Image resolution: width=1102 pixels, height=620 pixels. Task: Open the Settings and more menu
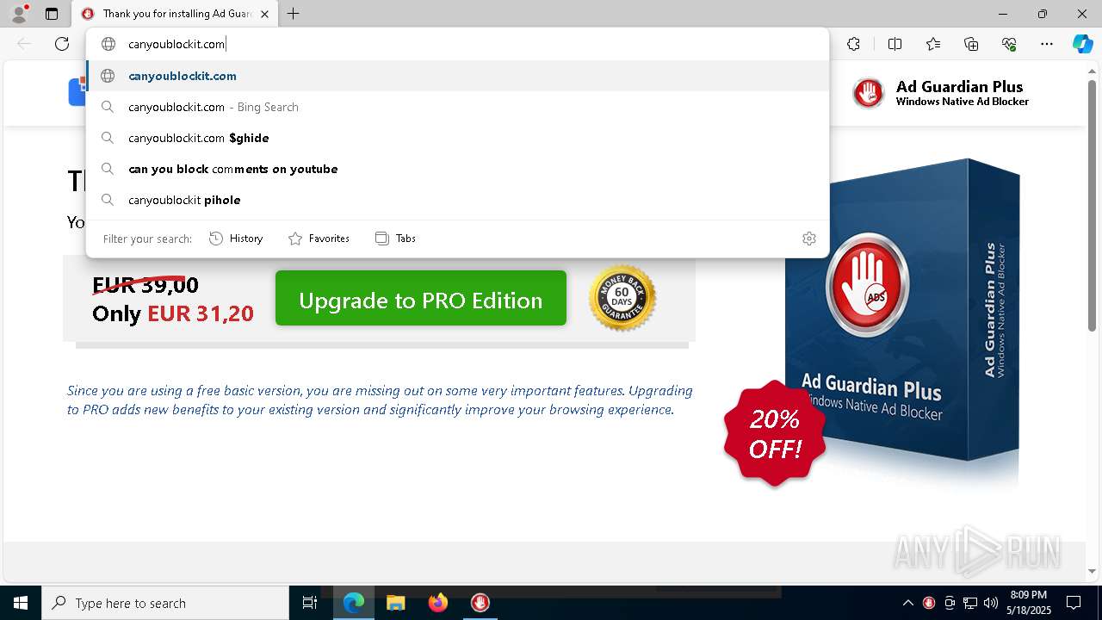1047,44
